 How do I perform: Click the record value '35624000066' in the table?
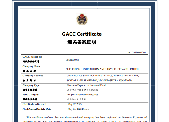[x=73, y=60]
